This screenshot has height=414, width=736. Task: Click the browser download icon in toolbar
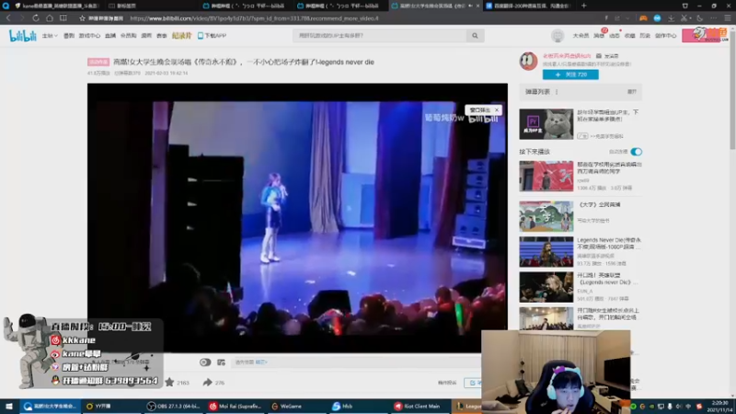click(x=672, y=17)
